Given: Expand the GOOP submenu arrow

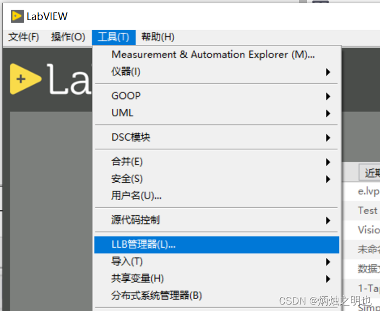Looking at the screenshot, I should click(328, 96).
